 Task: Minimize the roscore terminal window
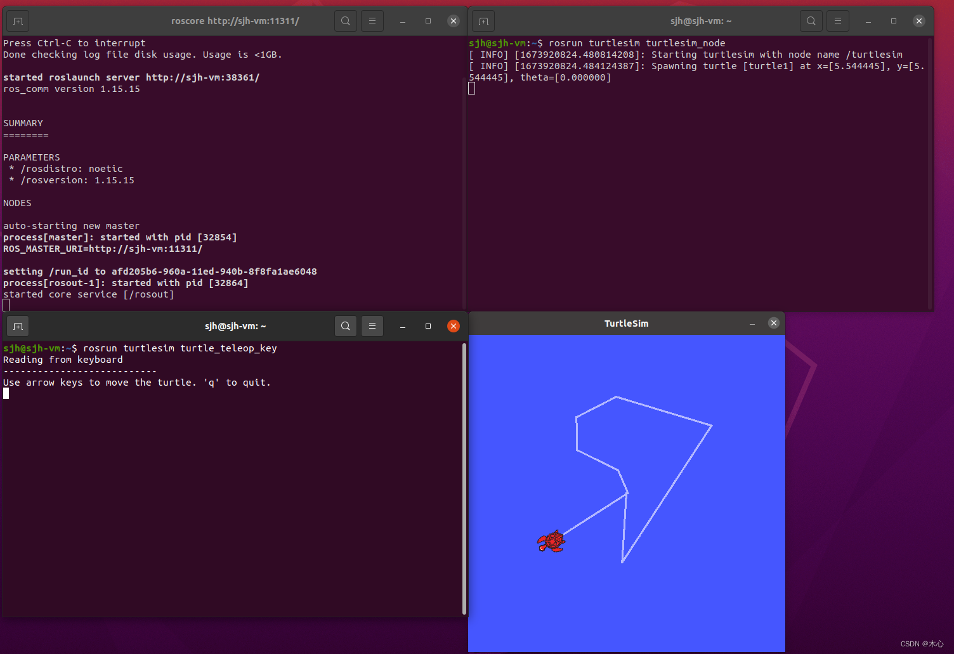pyautogui.click(x=403, y=21)
